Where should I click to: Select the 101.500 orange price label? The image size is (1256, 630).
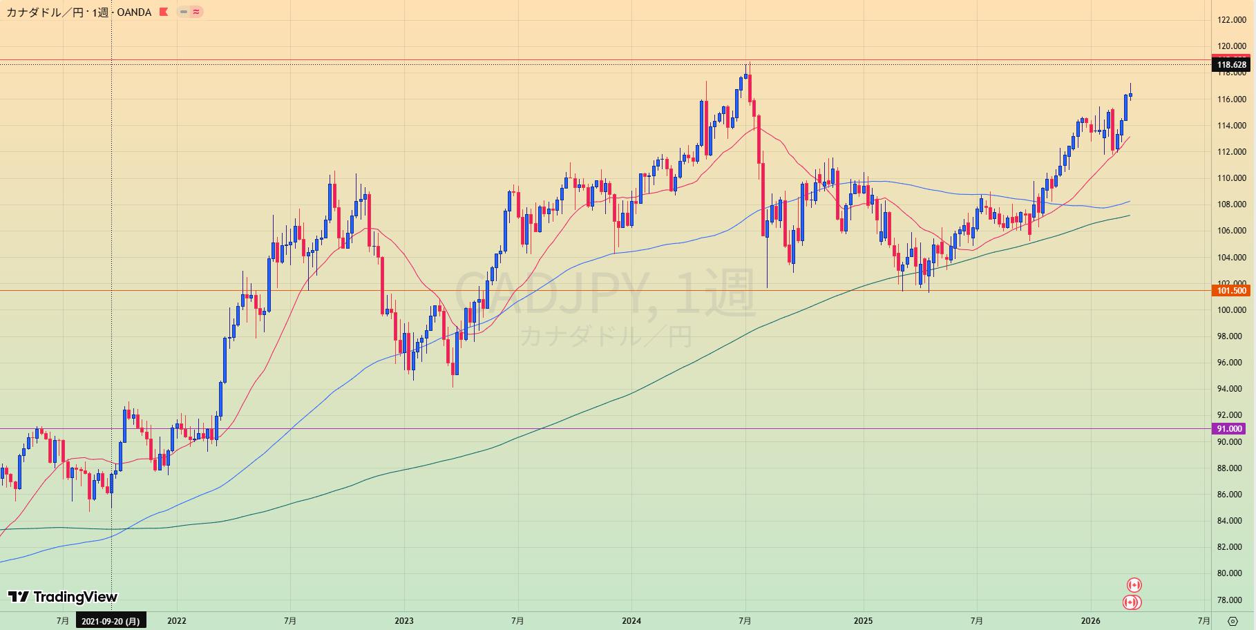pos(1230,291)
